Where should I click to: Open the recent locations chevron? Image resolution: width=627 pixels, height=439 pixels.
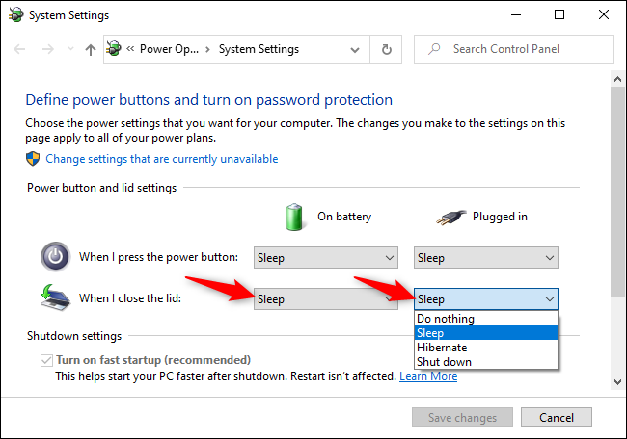[x=68, y=50]
